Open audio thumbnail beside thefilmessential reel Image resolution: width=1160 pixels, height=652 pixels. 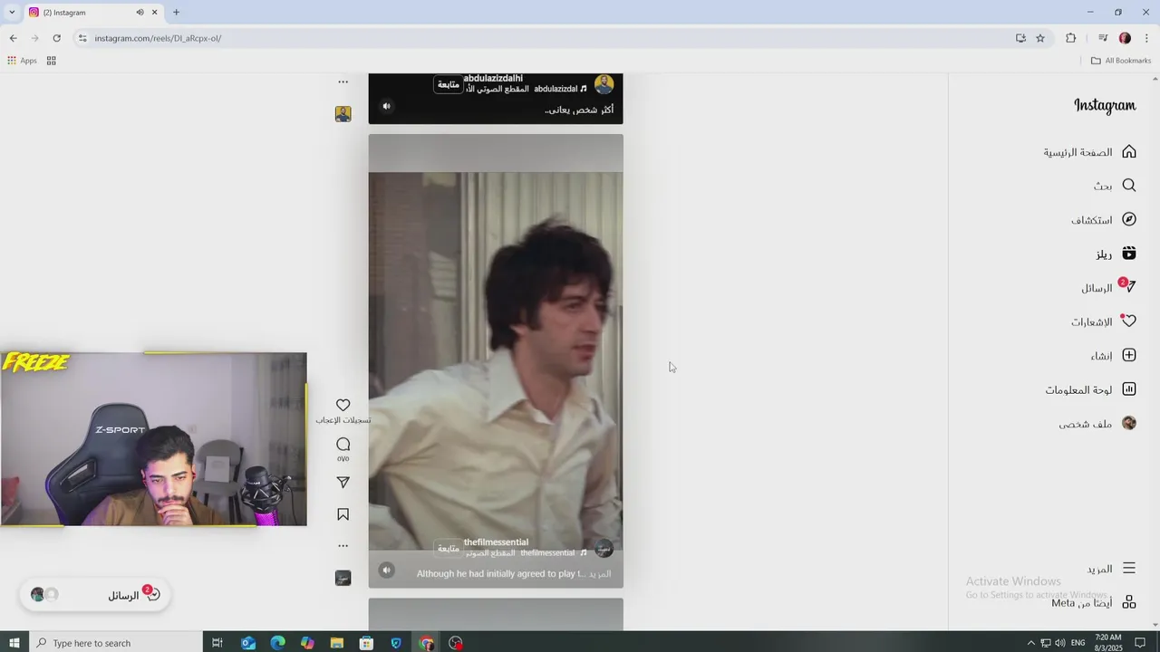click(x=343, y=578)
